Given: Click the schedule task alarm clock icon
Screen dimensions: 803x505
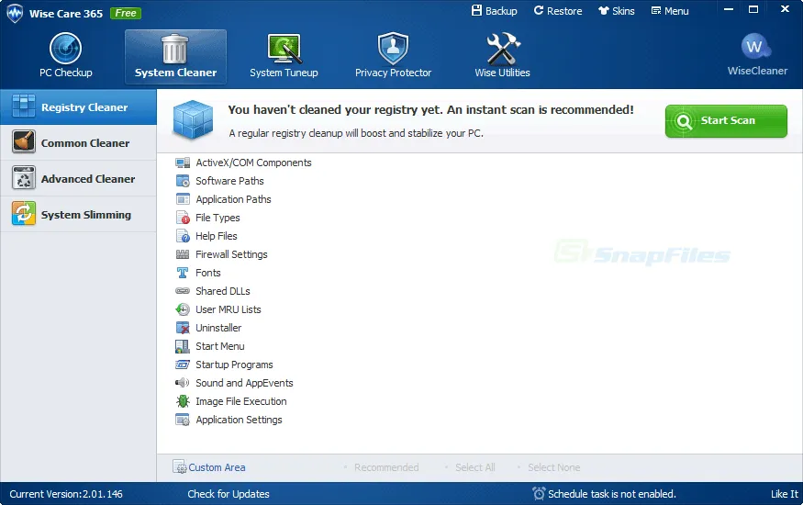Looking at the screenshot, I should click(x=539, y=493).
